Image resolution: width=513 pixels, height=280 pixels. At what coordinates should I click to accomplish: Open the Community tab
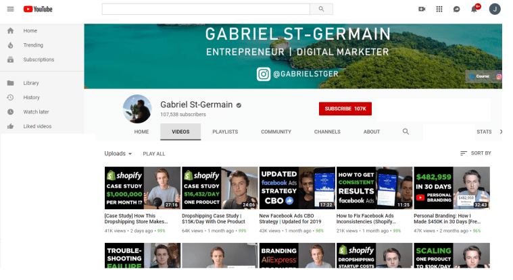coord(276,132)
